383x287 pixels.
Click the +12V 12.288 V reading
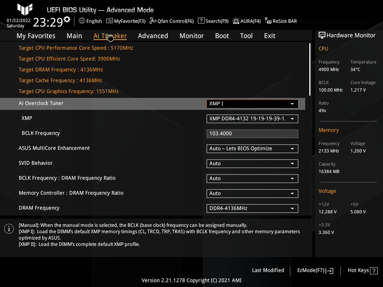328,212
